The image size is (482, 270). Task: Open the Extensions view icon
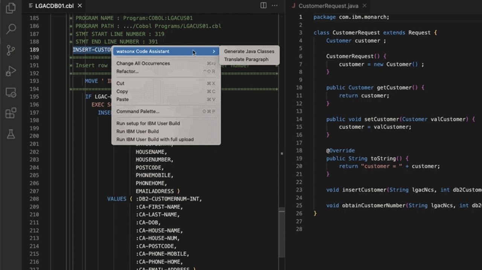tap(11, 113)
